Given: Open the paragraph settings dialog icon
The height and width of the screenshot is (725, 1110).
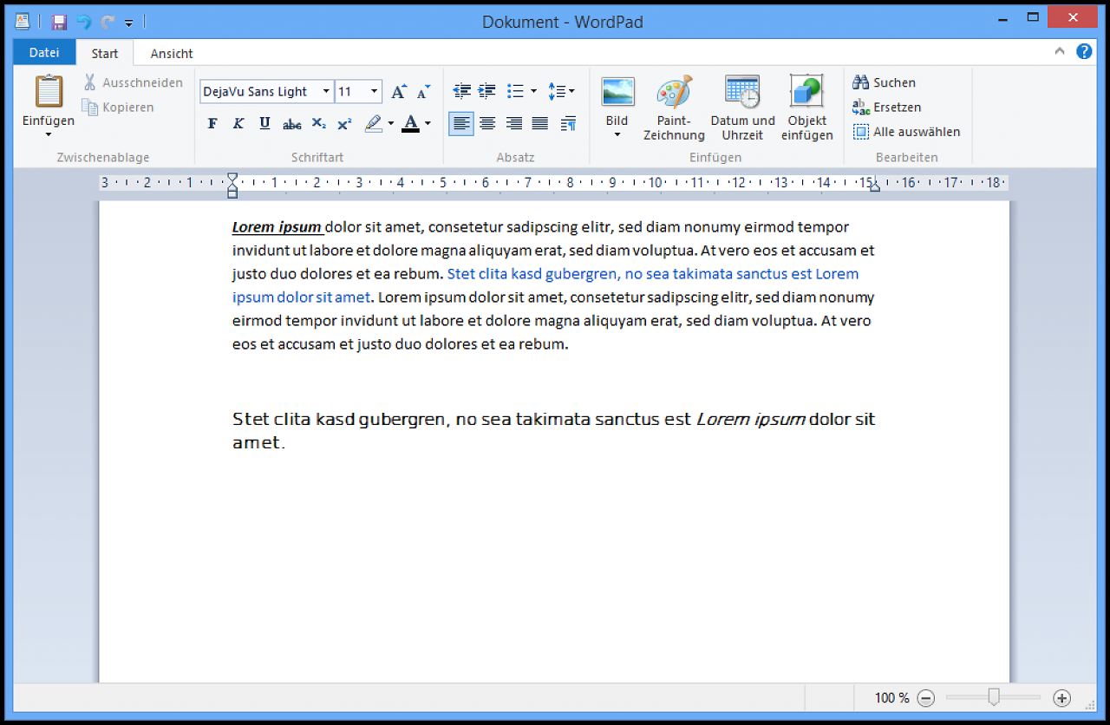Looking at the screenshot, I should [568, 124].
